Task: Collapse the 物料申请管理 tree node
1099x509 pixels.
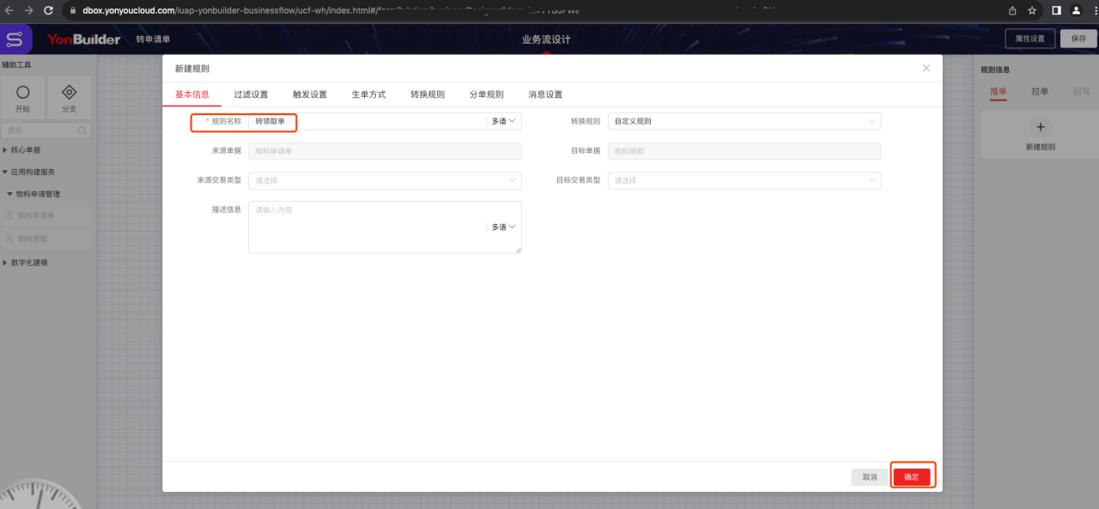Action: (x=10, y=194)
